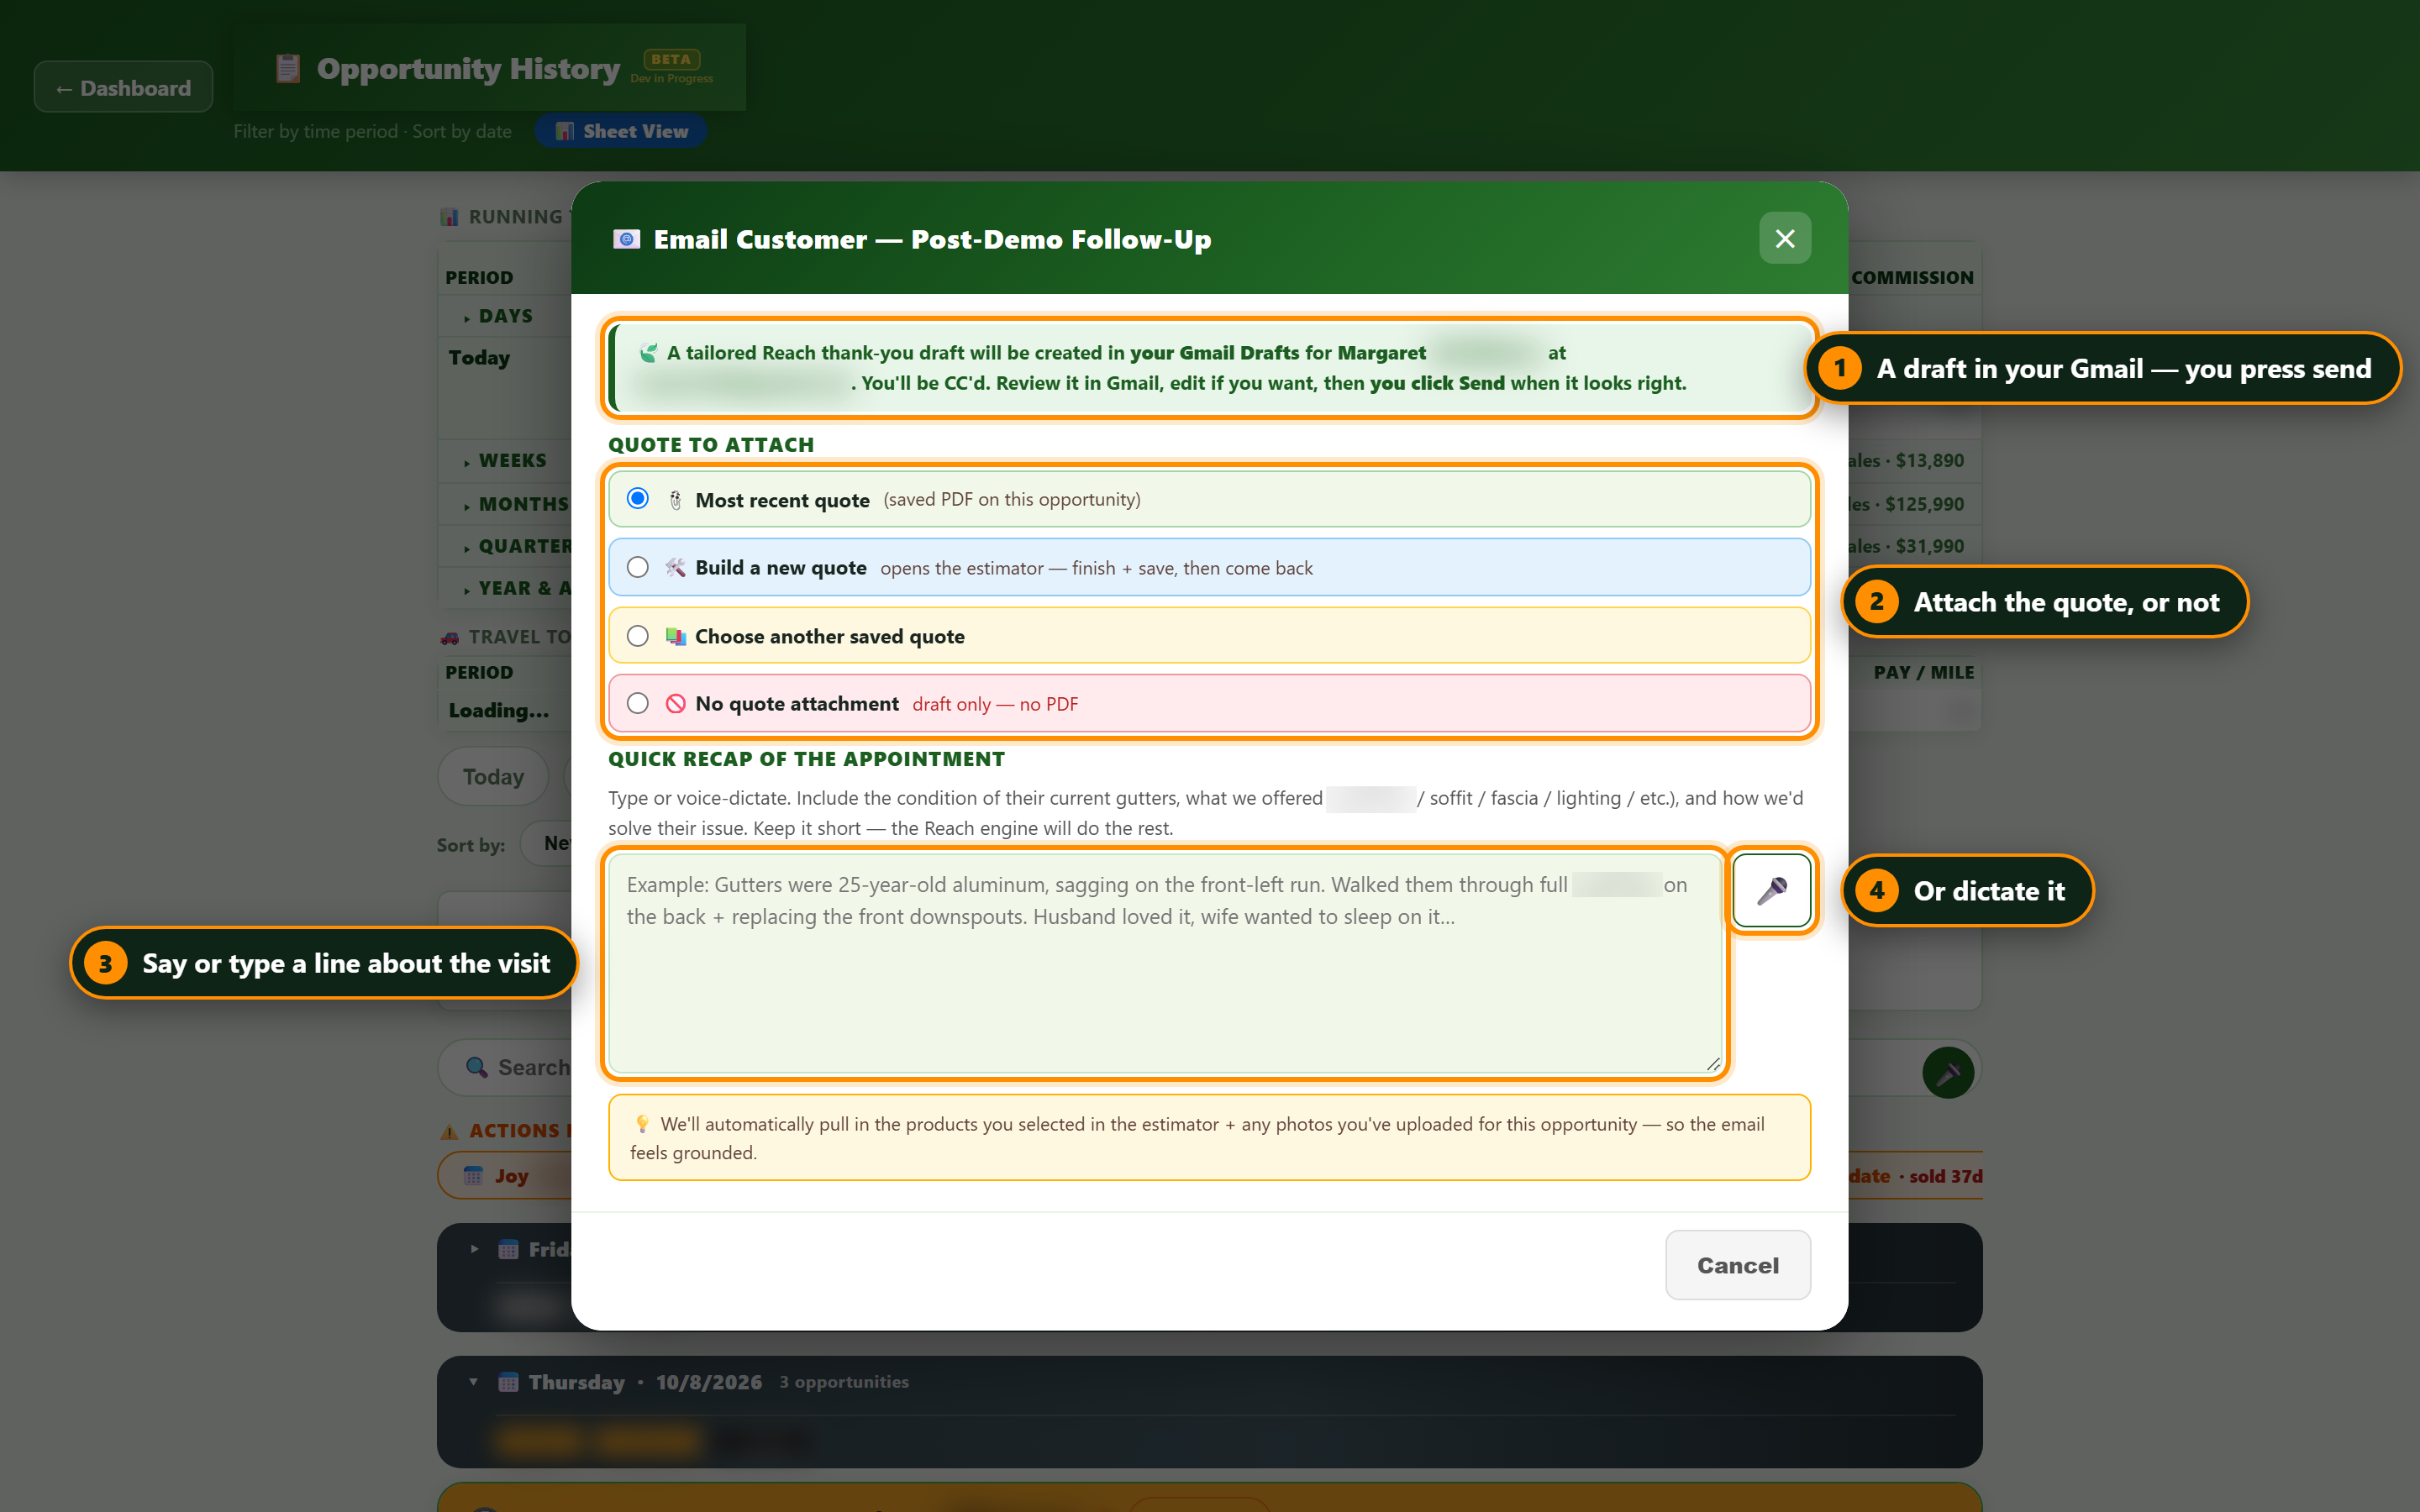Click the $125,990 sales value

pos(1924,504)
